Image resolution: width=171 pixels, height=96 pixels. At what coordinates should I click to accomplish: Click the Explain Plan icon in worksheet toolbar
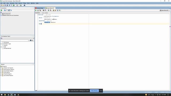click(x=40, y=10)
